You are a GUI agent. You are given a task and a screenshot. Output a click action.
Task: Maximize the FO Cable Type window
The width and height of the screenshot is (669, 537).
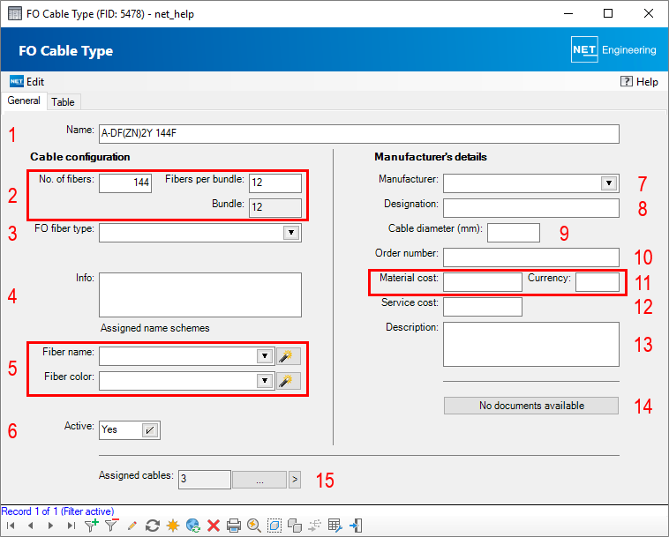(x=608, y=13)
